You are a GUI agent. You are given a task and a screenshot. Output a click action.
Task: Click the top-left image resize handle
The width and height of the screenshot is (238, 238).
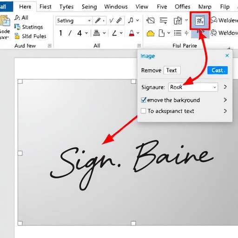20,81
